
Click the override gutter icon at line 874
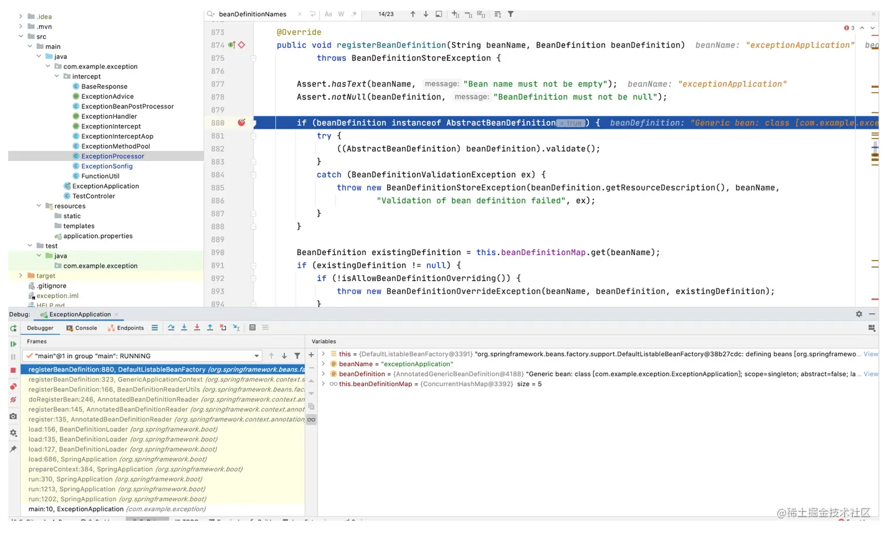[232, 45]
